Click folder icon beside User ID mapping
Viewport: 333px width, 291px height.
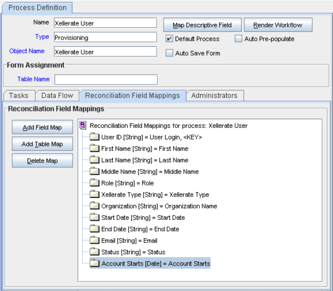click(94, 137)
